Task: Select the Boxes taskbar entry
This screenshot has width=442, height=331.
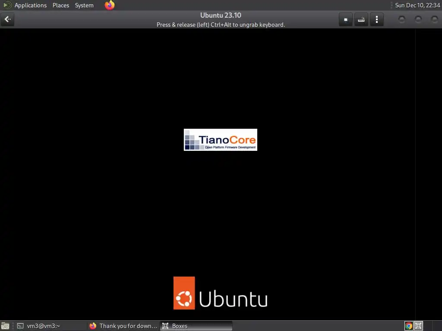Action: coord(196,326)
